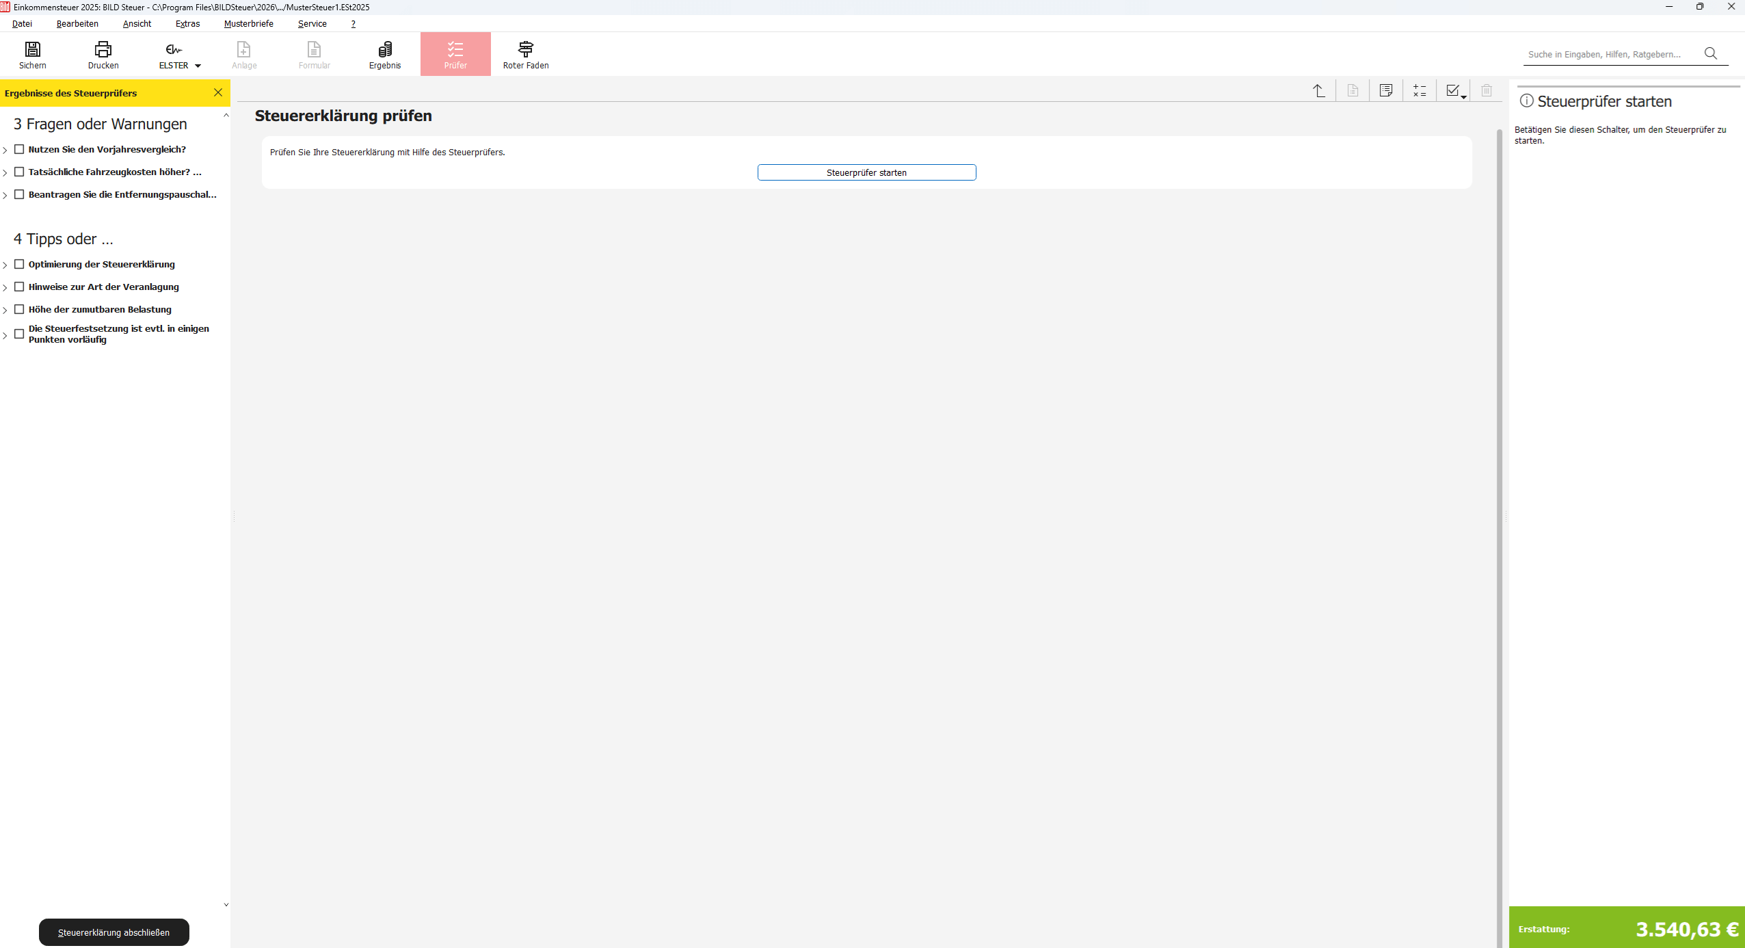Open the Musterbriefe menu
Image resolution: width=1745 pixels, height=948 pixels.
click(x=248, y=23)
